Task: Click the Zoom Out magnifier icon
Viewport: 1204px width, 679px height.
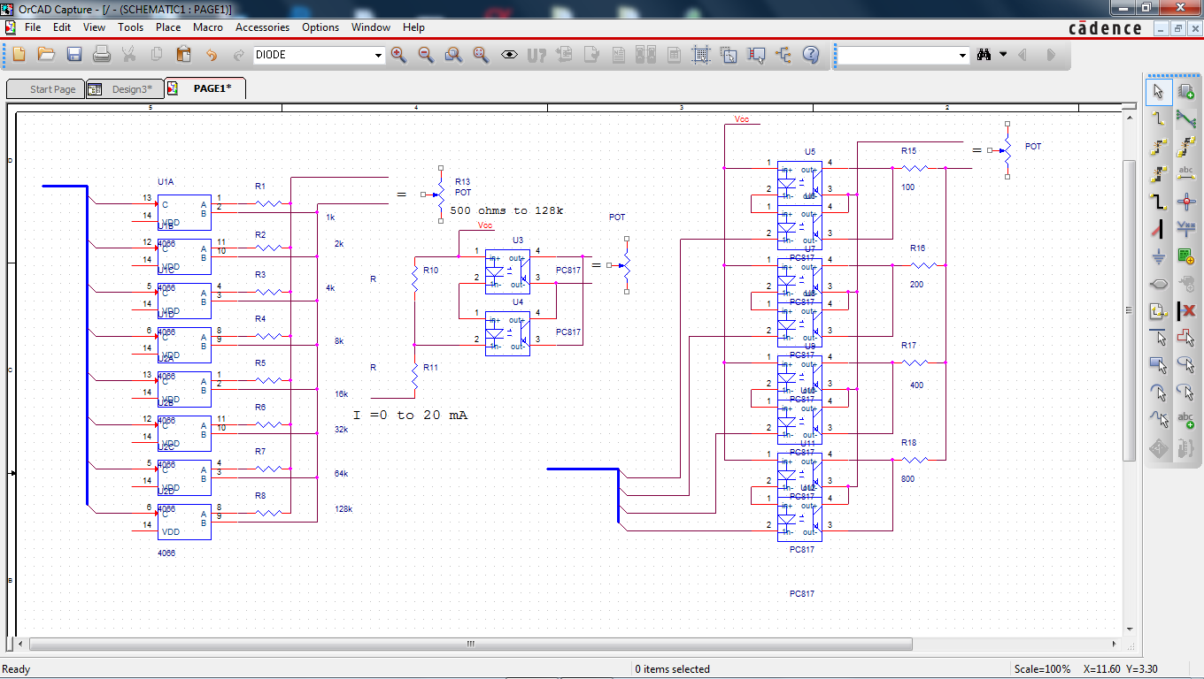Action: 426,55
